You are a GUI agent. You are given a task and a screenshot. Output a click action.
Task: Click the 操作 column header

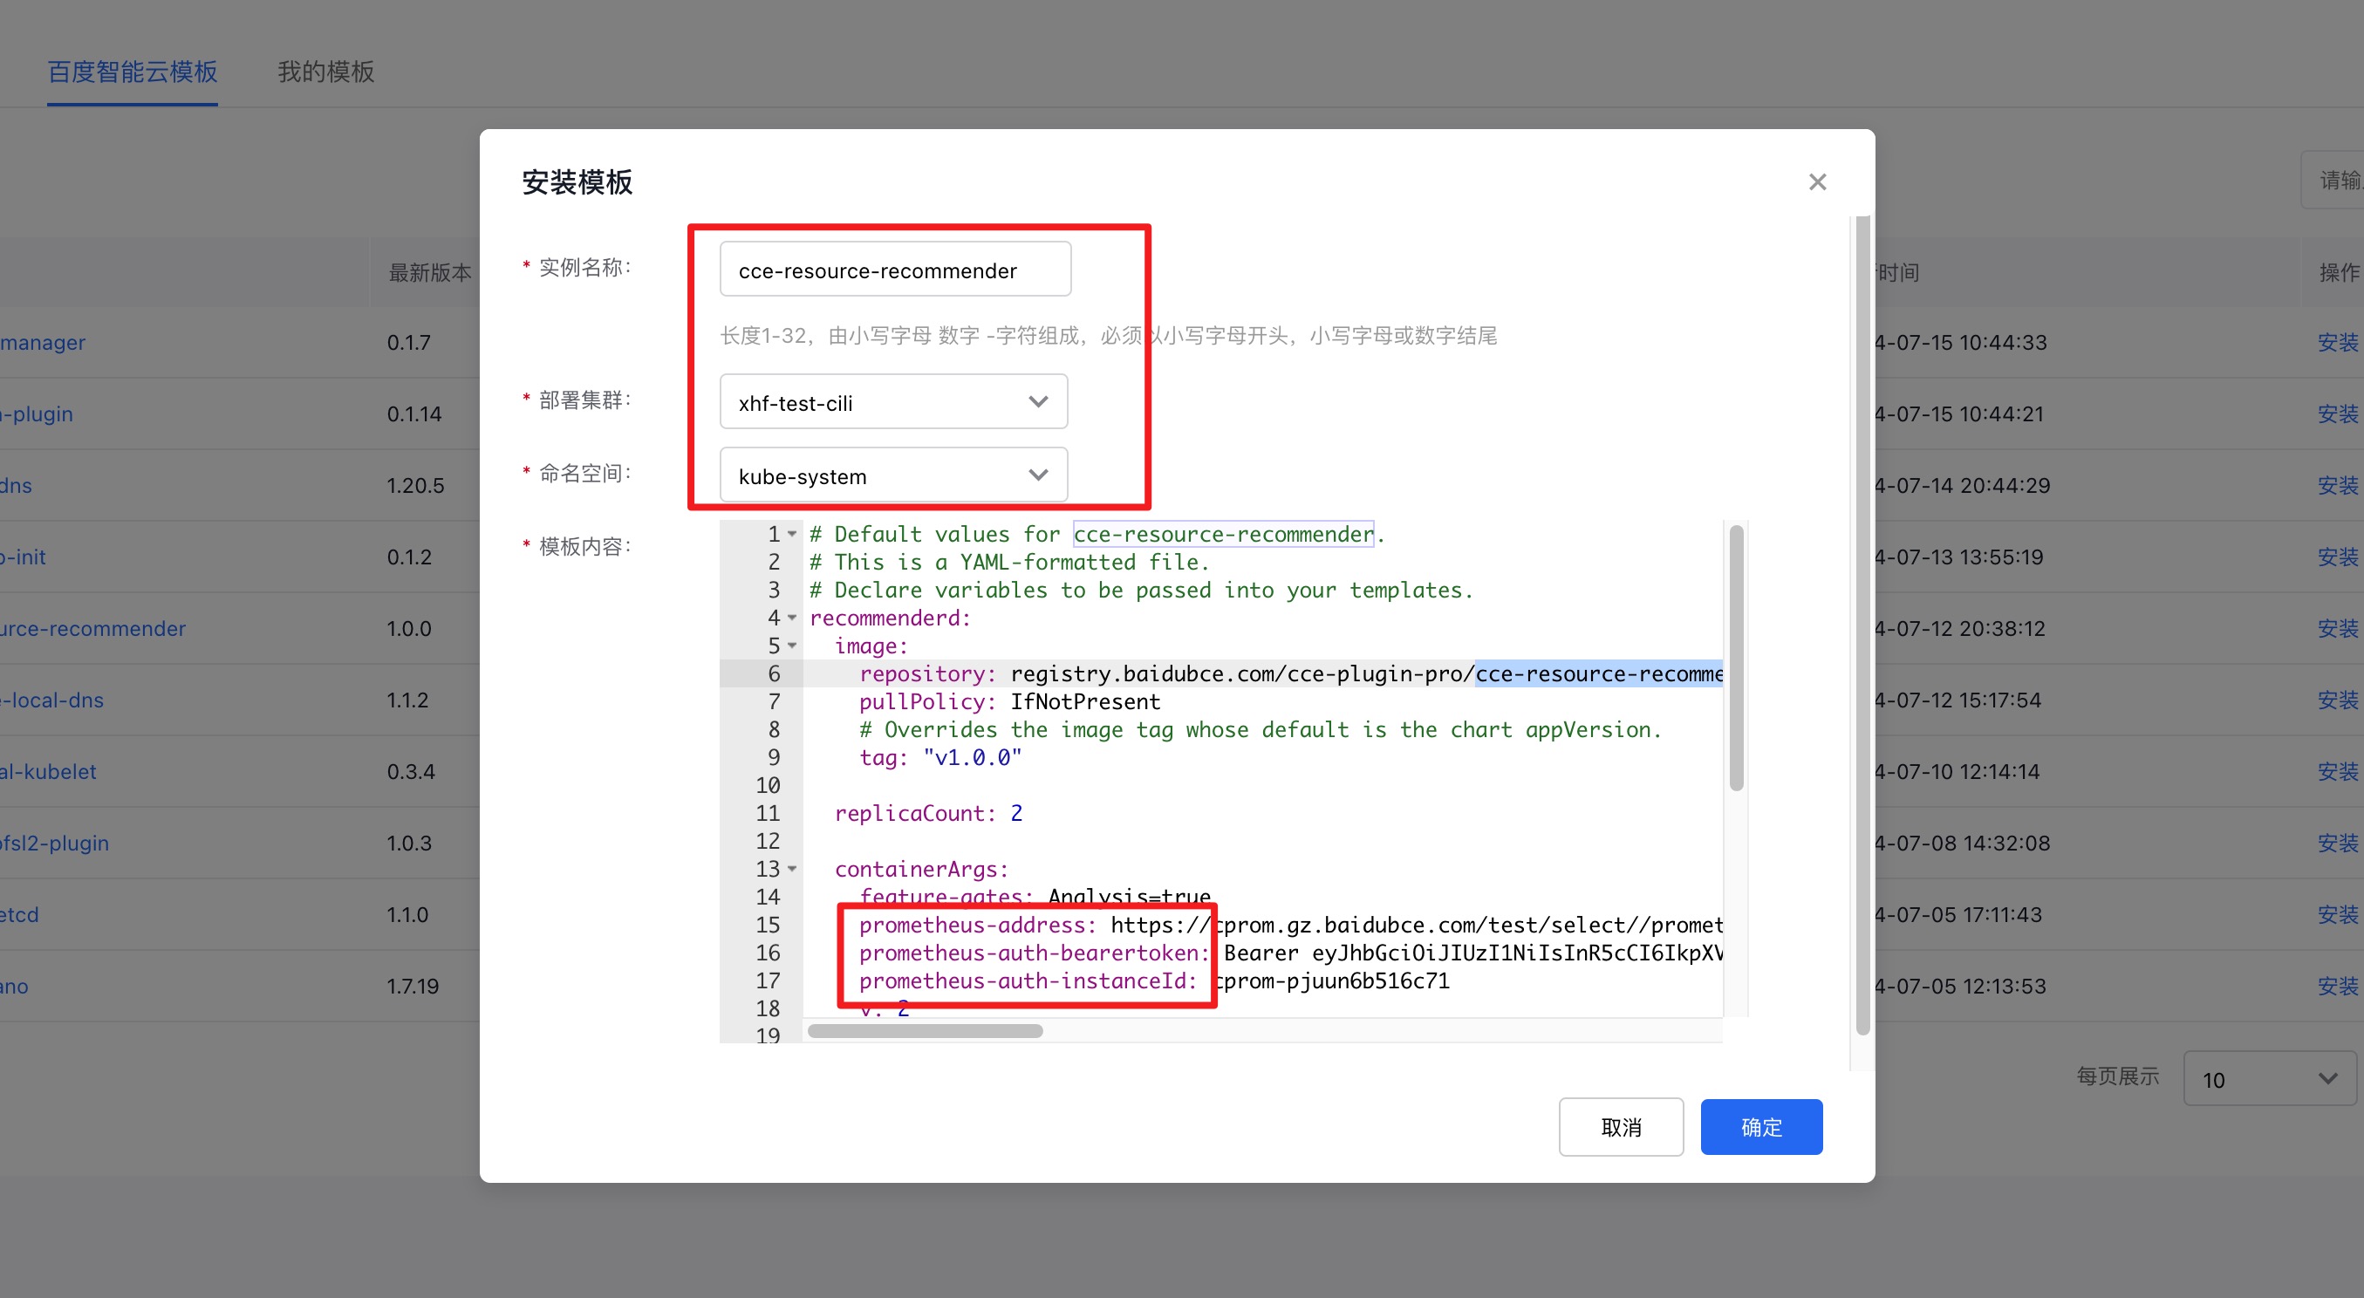pyautogui.click(x=2339, y=273)
